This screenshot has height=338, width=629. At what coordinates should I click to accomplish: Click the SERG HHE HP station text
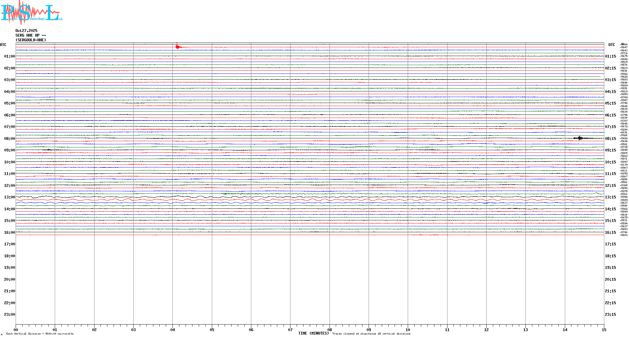coord(31,35)
